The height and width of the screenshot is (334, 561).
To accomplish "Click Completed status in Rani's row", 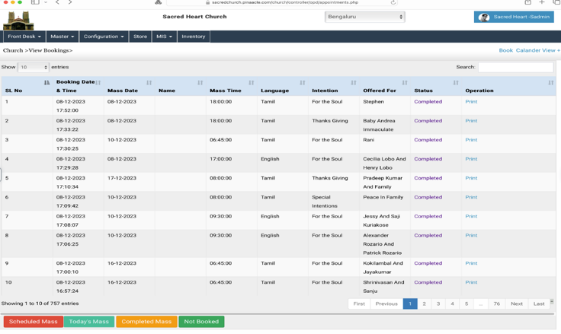I will (x=428, y=140).
